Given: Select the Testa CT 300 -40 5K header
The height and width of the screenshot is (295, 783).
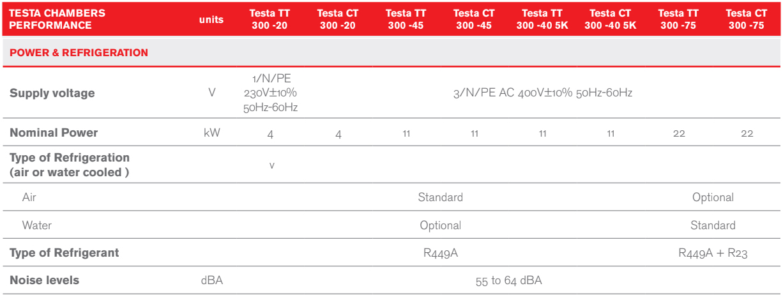Looking at the screenshot, I should coord(611,19).
